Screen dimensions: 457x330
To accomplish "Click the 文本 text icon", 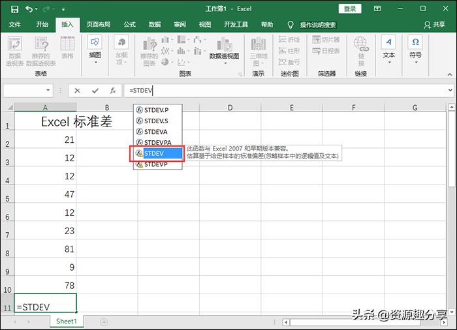I will 389,47.
